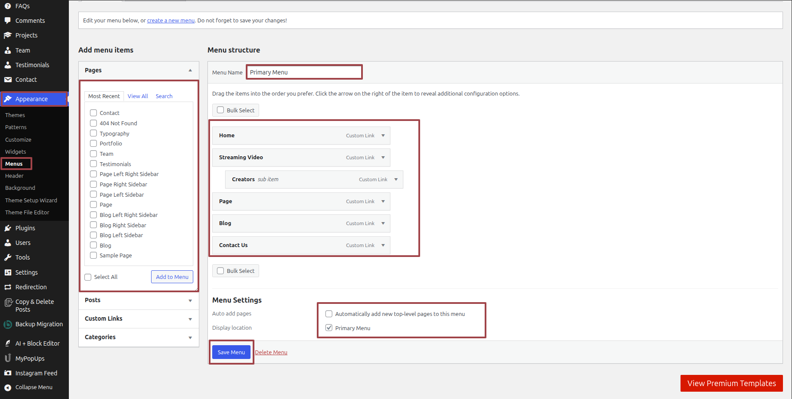Open Theme Setup Wizard submenu item

point(31,201)
